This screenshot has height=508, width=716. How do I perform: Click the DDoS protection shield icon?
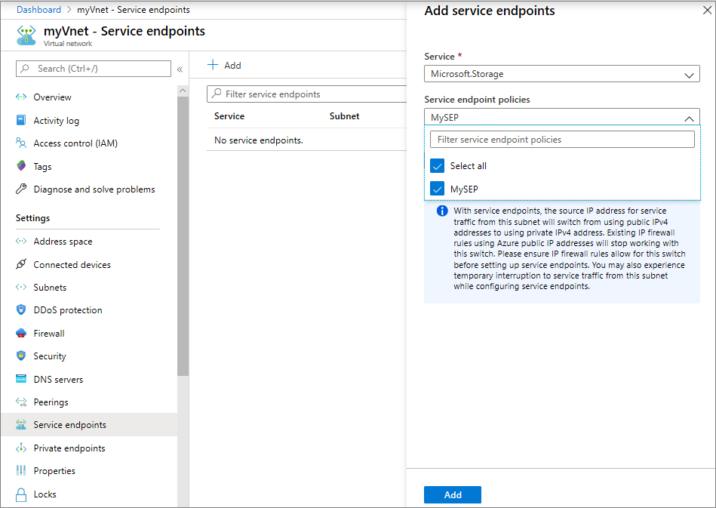(21, 310)
